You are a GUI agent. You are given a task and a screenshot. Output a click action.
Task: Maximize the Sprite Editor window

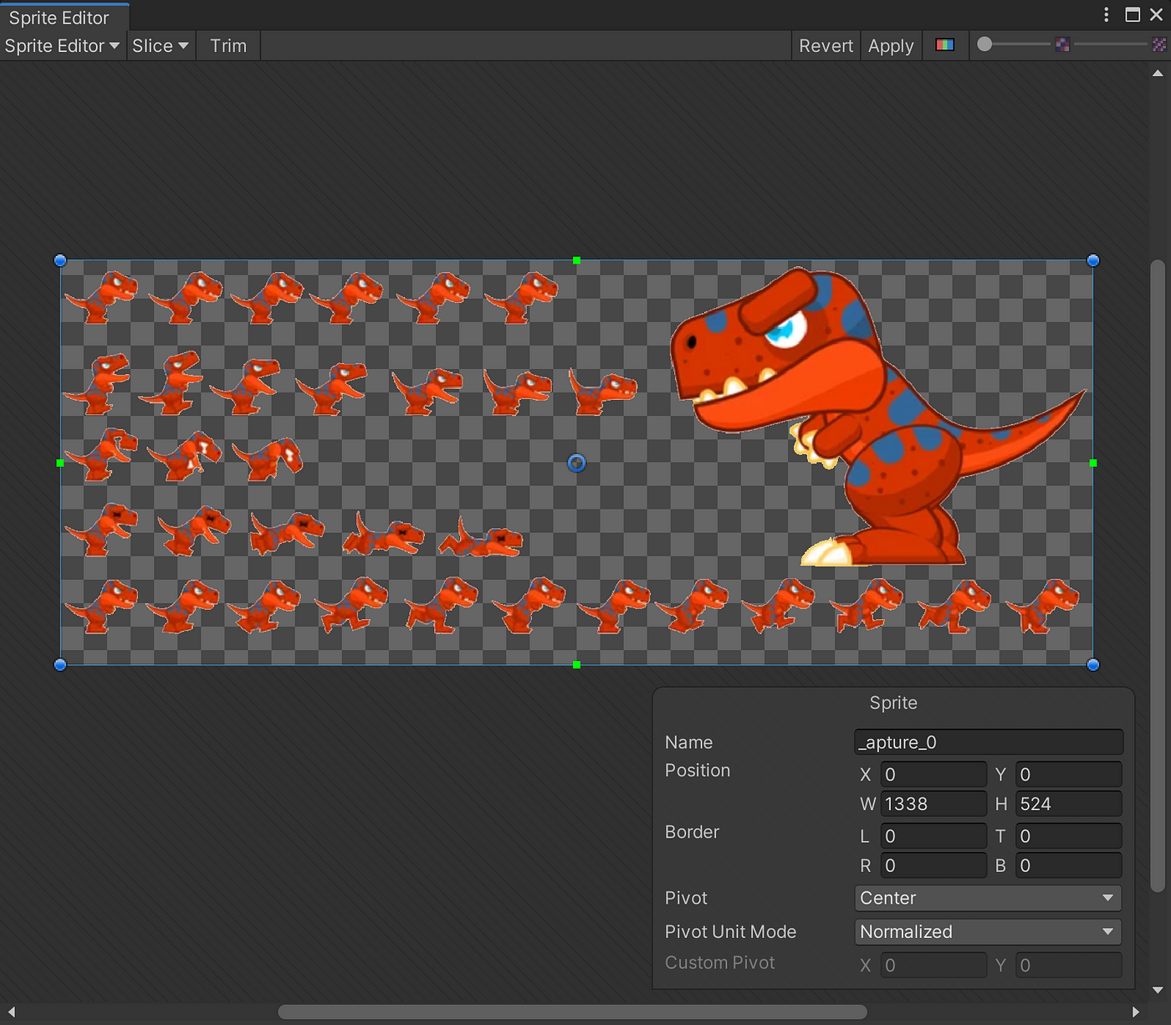(x=1133, y=14)
